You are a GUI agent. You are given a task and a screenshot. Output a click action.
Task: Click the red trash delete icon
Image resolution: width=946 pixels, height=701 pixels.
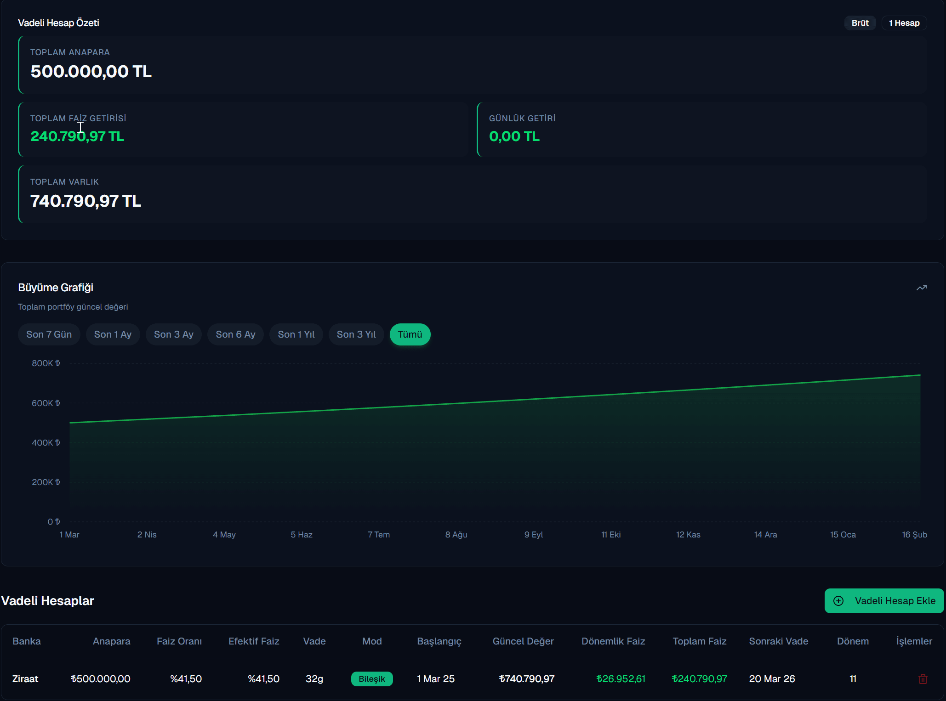(923, 678)
